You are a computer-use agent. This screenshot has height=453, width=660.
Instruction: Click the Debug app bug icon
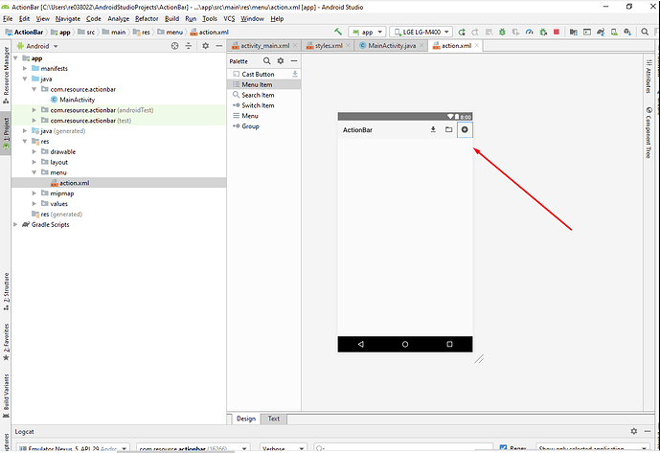(x=502, y=32)
